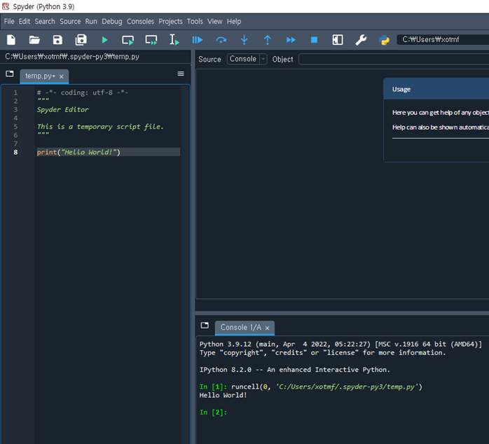Click the working directory path field
489x444 pixels.
pyautogui.click(x=443, y=40)
